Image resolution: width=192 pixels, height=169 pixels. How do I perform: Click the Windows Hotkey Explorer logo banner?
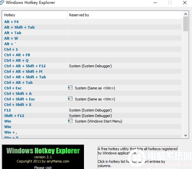point(43,150)
